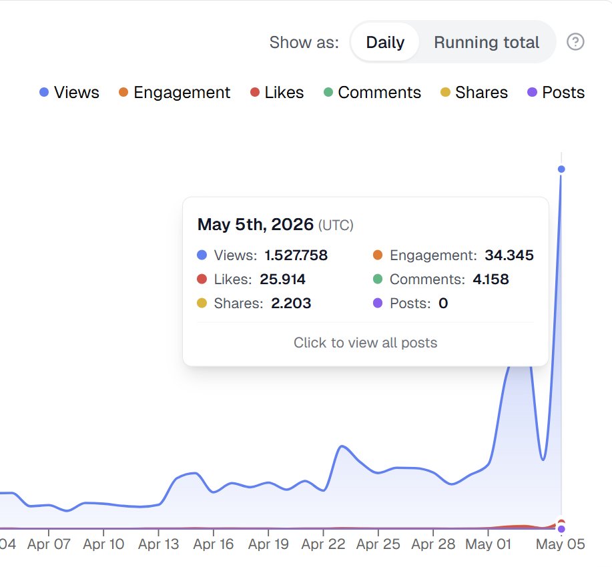Click the Apr 19 axis label
Viewport: 612px width, 567px height.
[x=268, y=544]
